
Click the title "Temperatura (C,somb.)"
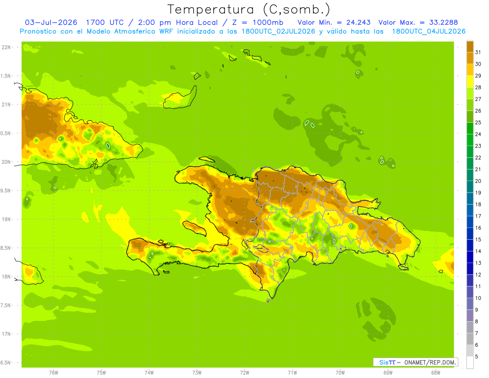(x=249, y=9)
